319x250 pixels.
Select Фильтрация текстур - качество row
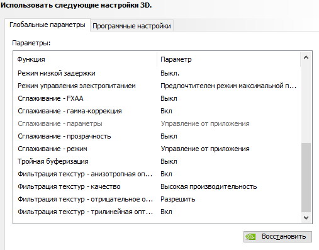(x=157, y=186)
